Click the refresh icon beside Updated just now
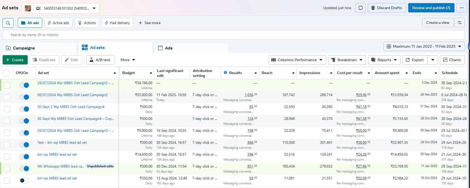Screen dimensions: 470x188 click(361, 8)
